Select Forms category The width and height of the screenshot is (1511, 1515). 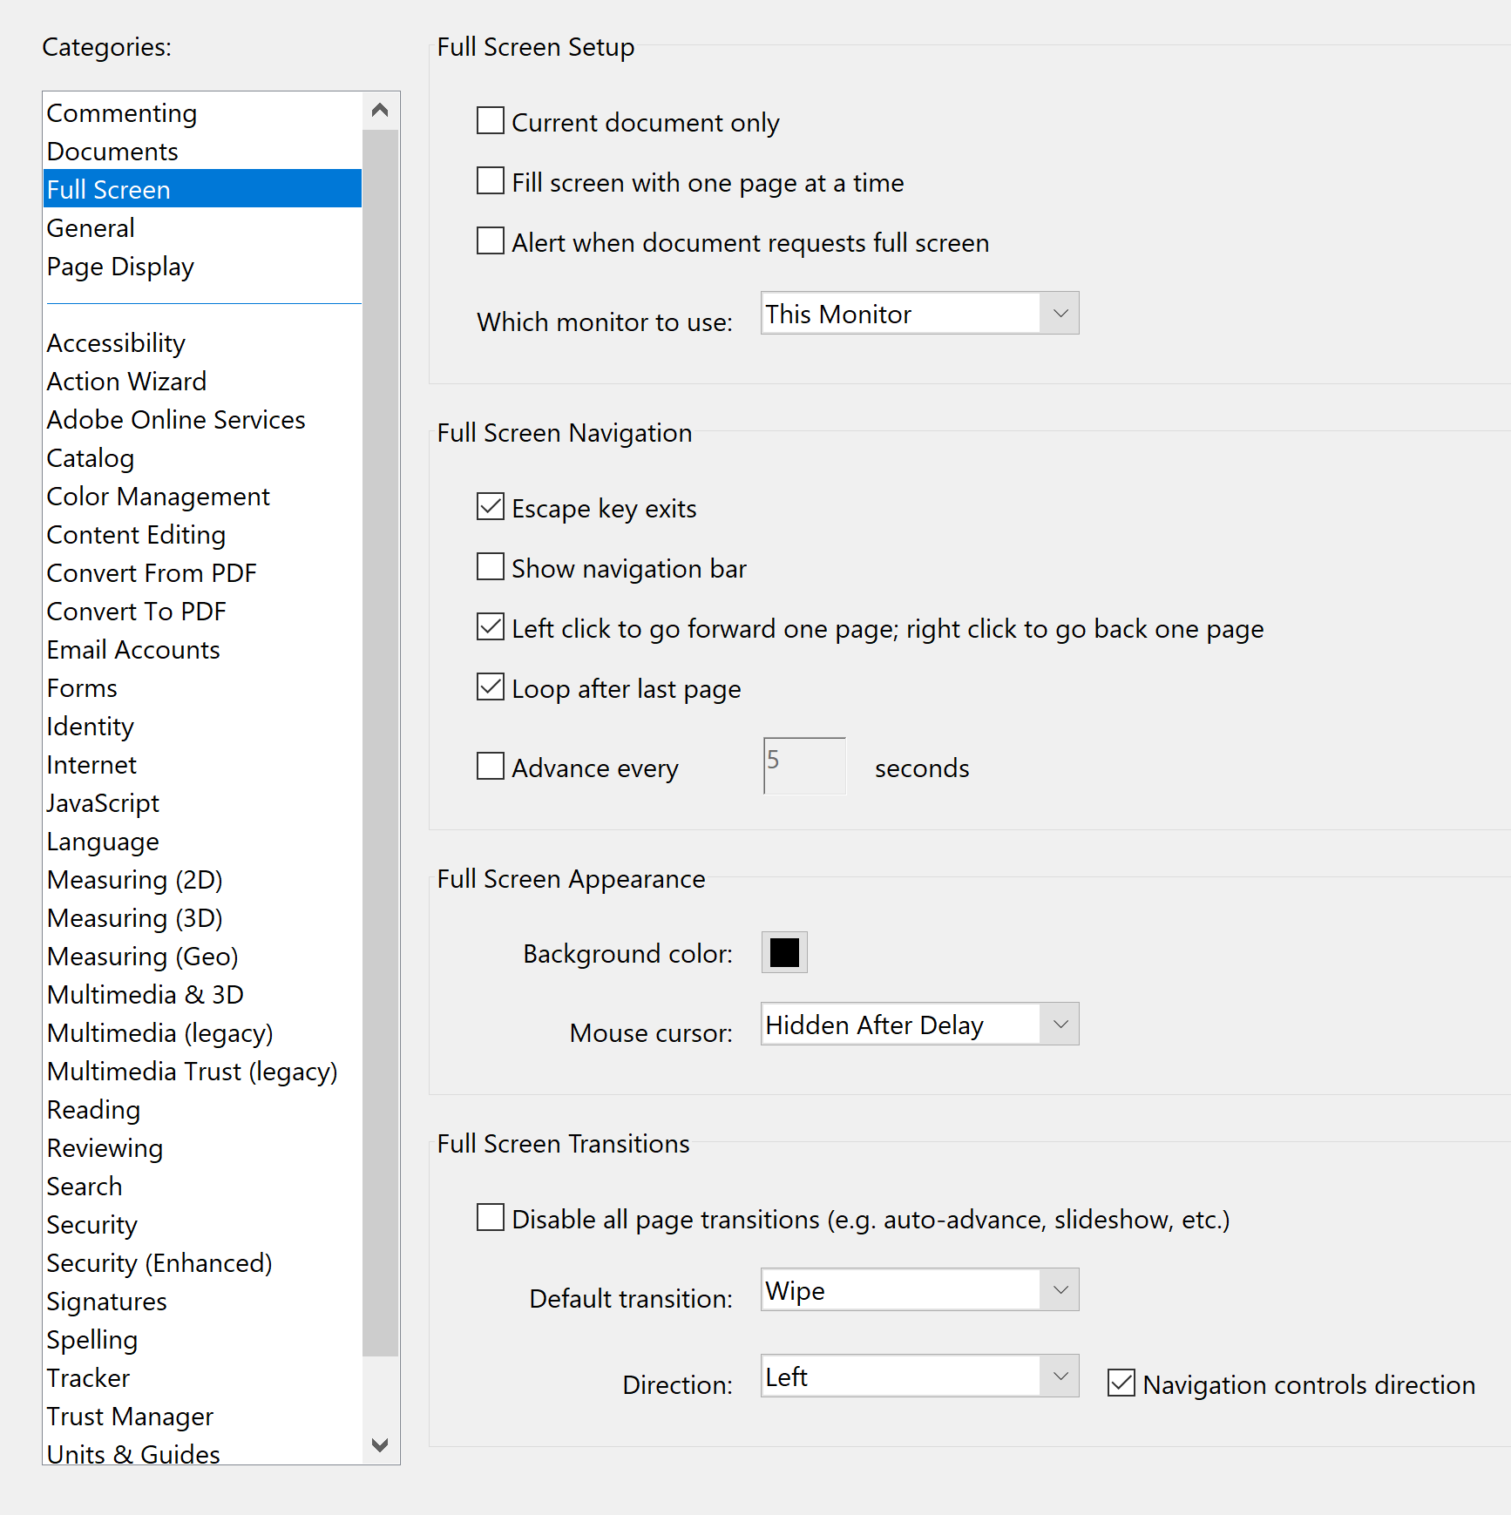click(202, 688)
